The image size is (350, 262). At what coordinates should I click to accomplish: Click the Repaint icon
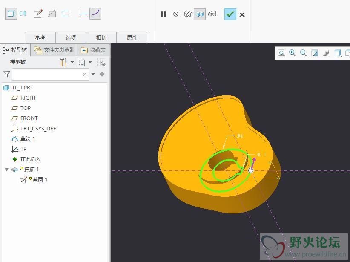(x=315, y=53)
